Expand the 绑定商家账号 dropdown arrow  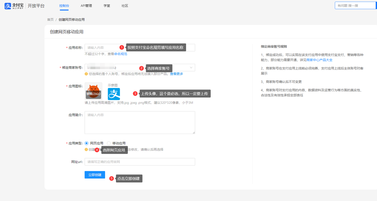[191, 68]
